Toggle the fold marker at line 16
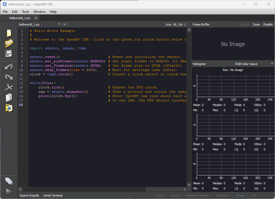This screenshot has width=275, height=199. click(26, 96)
